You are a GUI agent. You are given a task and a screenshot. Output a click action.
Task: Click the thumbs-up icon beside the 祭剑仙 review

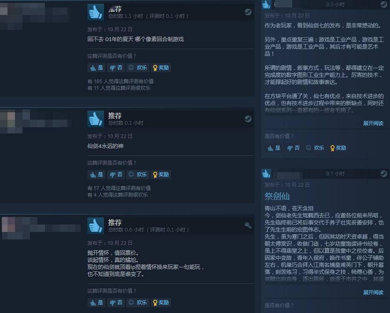coord(266,173)
